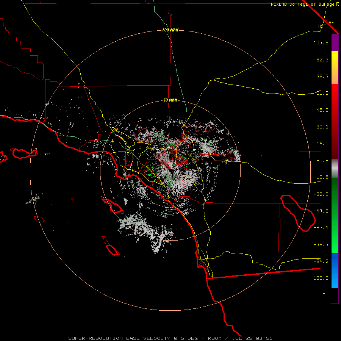Viewport: 341px width, 341px height.
Task: Click the 61.2 legend value
Action: click(x=322, y=93)
